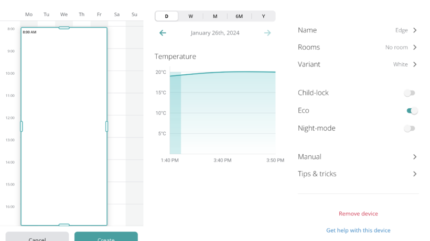Open the Manual entry chevron
The image size is (430, 241).
point(415,157)
